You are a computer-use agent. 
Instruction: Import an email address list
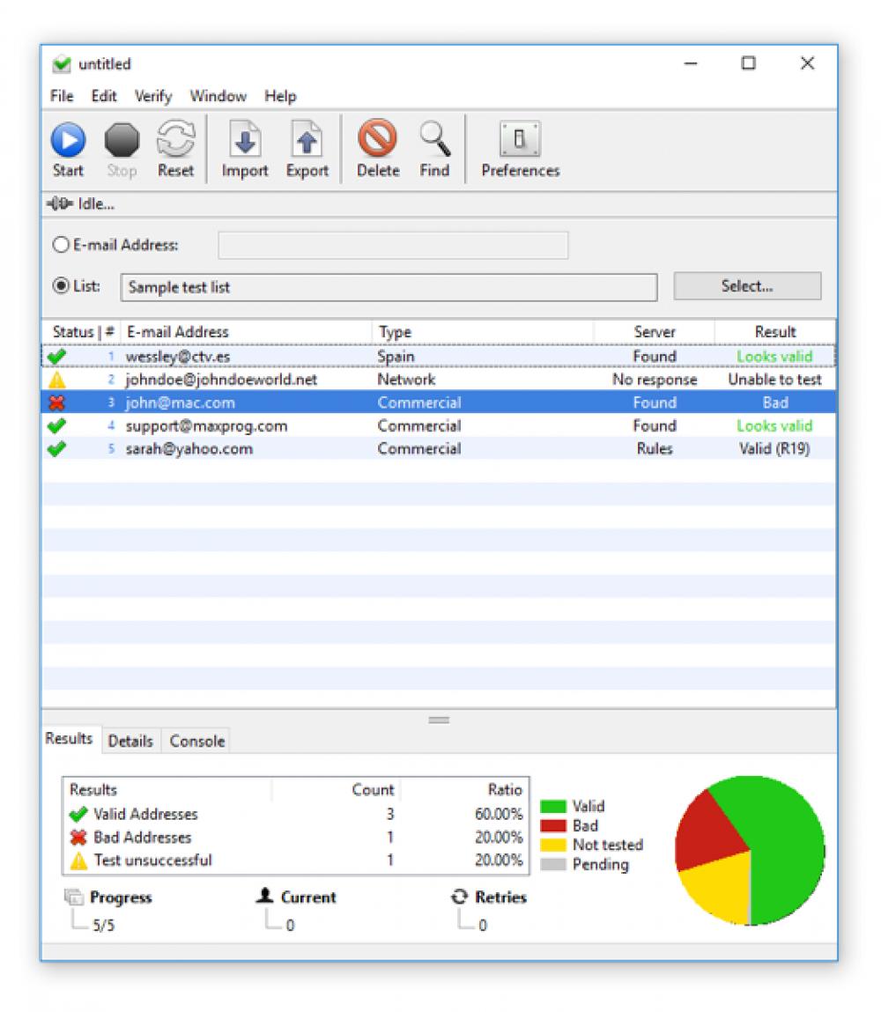[x=244, y=143]
